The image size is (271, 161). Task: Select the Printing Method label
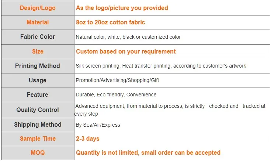pyautogui.click(x=38, y=66)
